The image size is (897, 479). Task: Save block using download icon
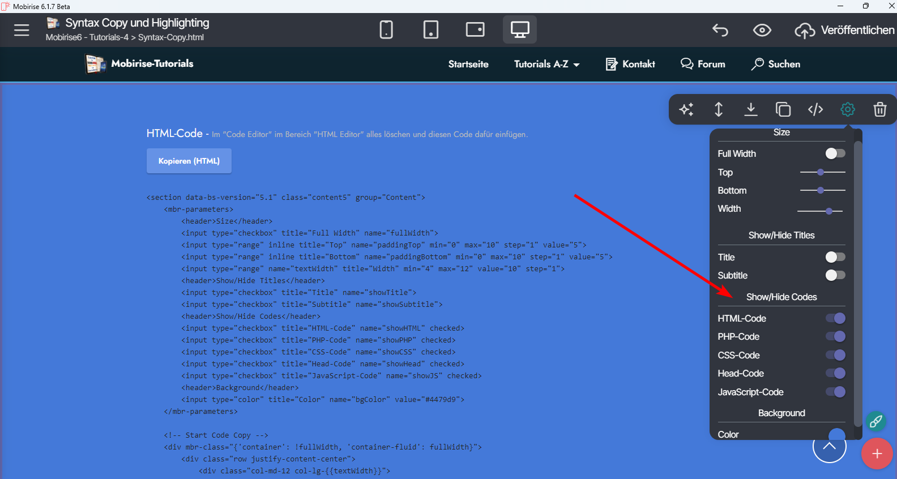coord(750,109)
